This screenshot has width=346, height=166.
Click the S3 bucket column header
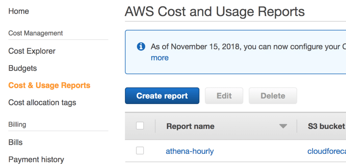pyautogui.click(x=326, y=126)
